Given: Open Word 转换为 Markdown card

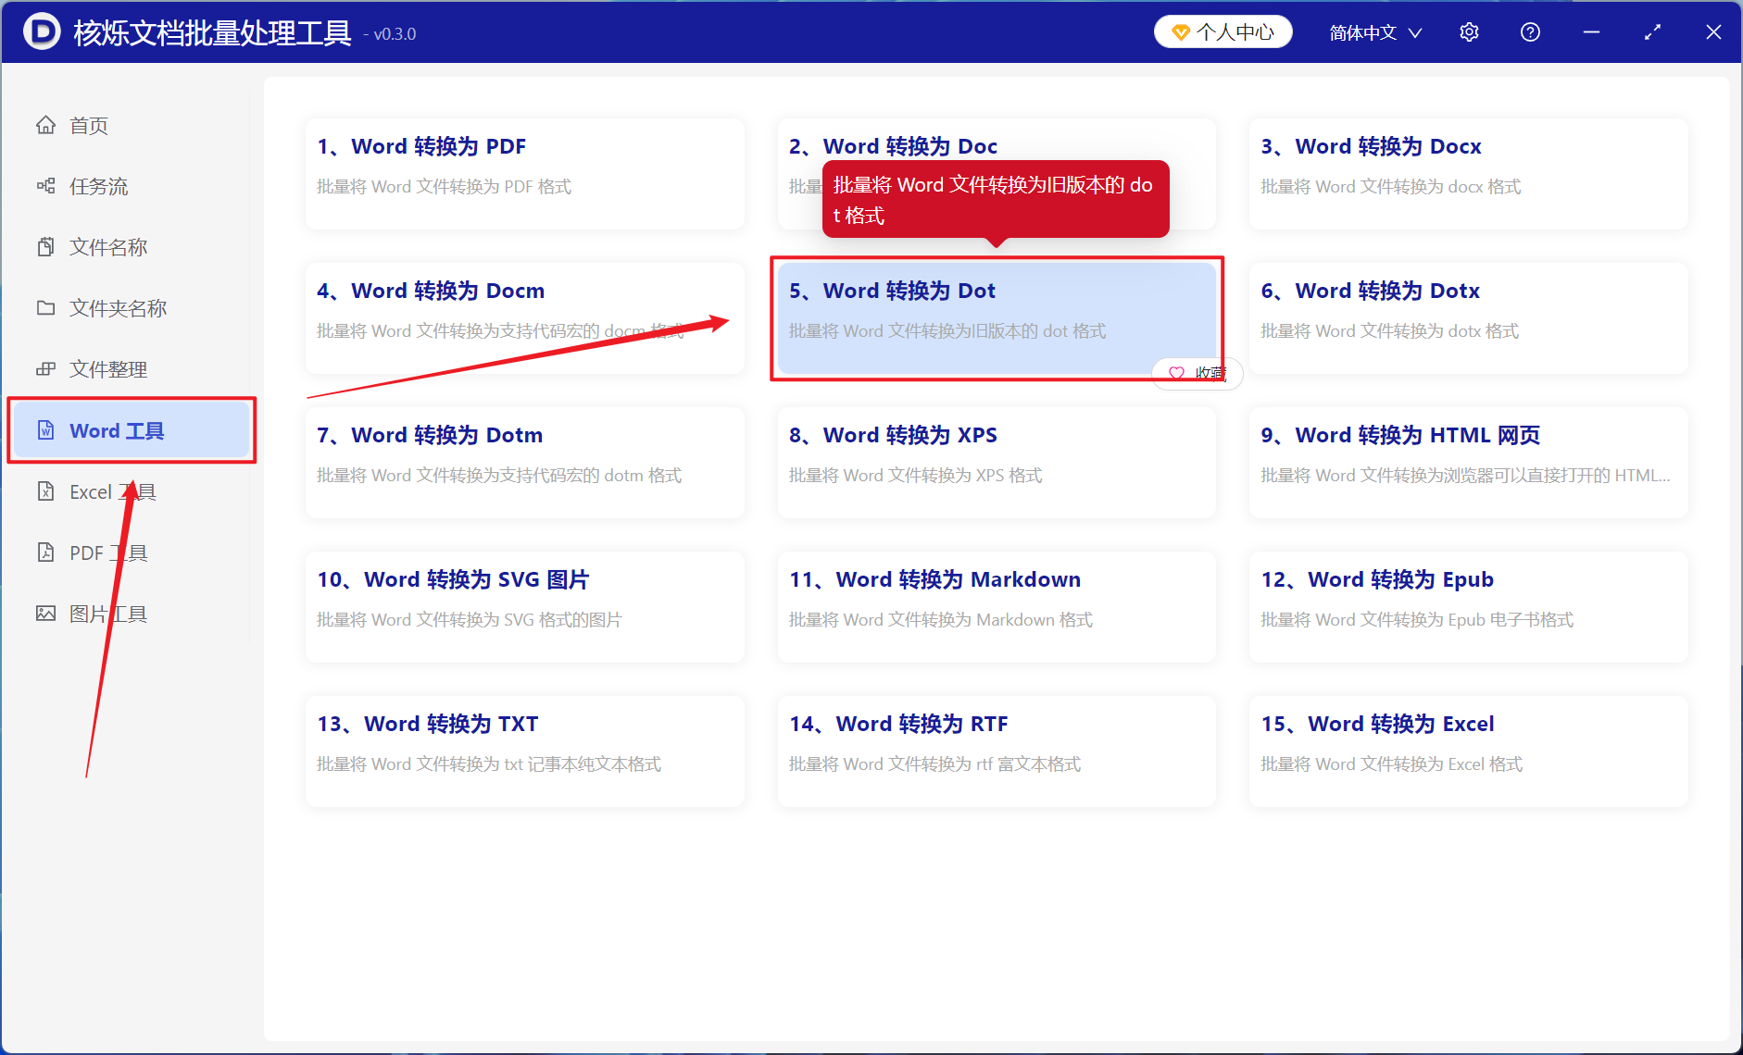Looking at the screenshot, I should coord(997,606).
